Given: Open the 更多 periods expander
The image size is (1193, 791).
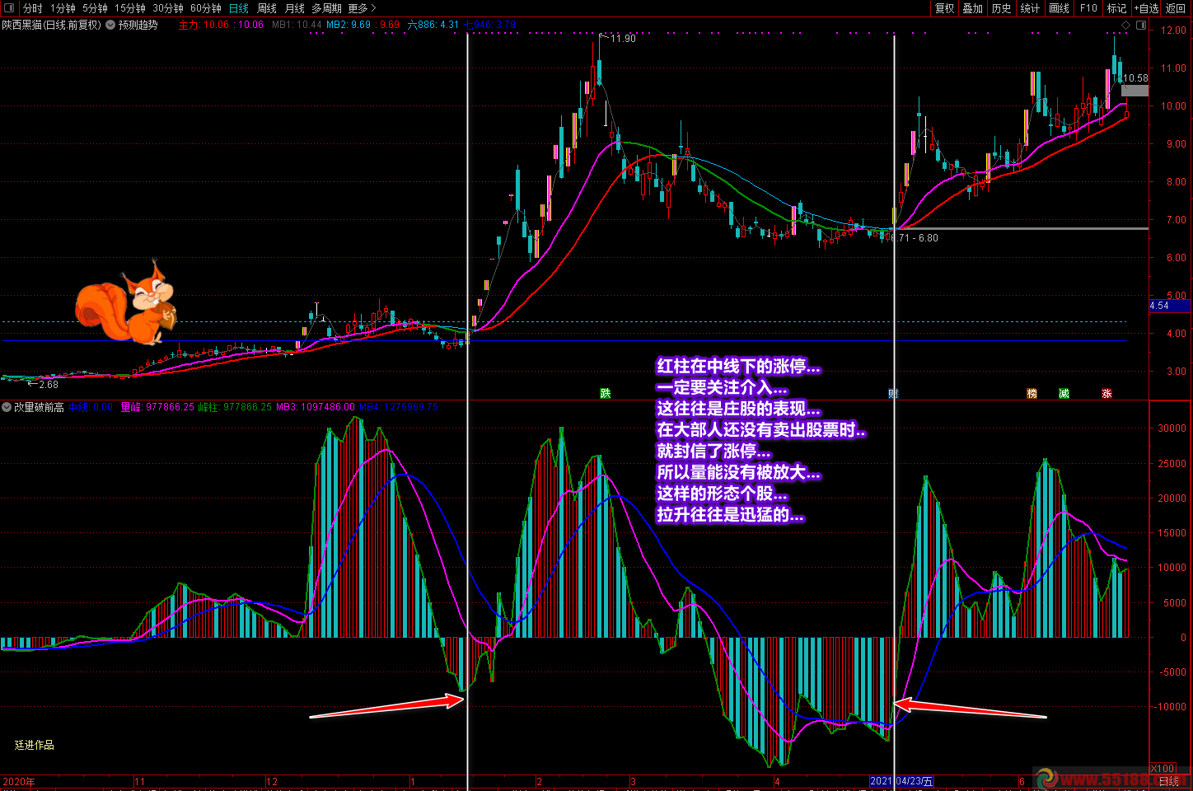Looking at the screenshot, I should 362,8.
